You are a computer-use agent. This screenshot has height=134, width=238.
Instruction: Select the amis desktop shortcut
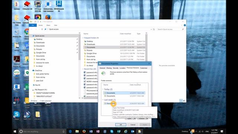[17, 74]
